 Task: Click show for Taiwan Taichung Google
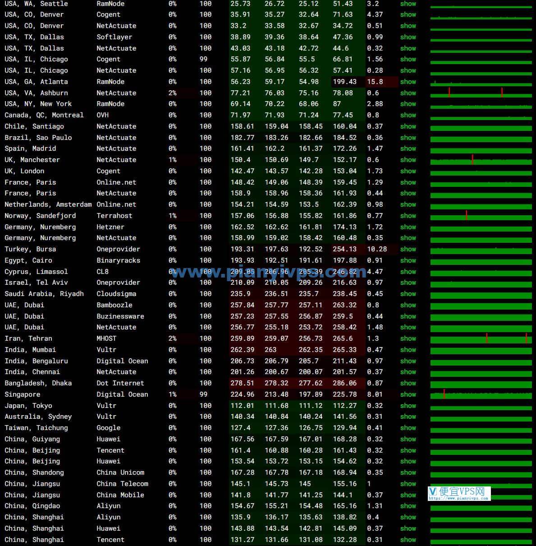point(408,428)
